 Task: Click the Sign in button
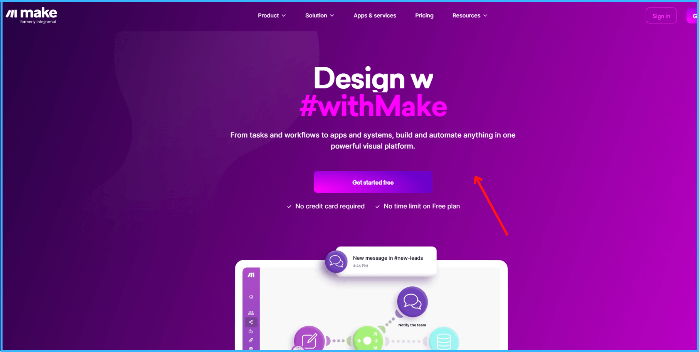coord(661,16)
